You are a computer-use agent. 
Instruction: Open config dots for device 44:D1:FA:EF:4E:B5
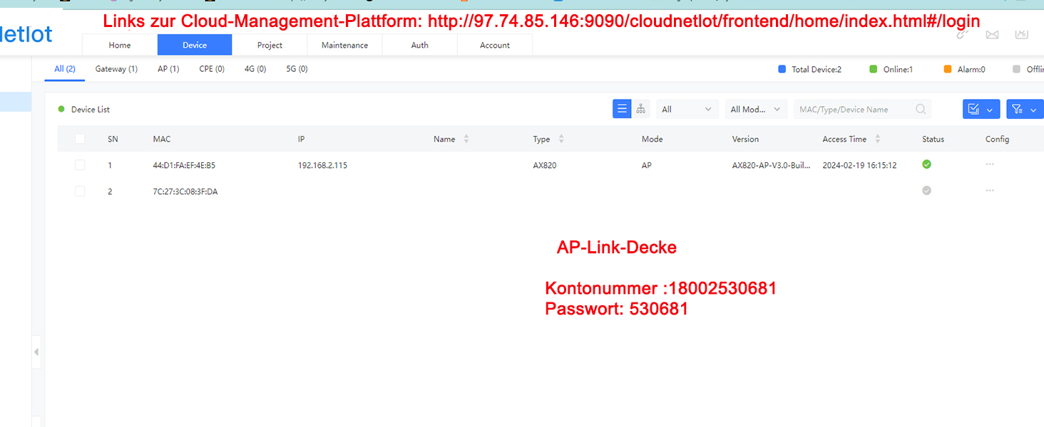(990, 164)
